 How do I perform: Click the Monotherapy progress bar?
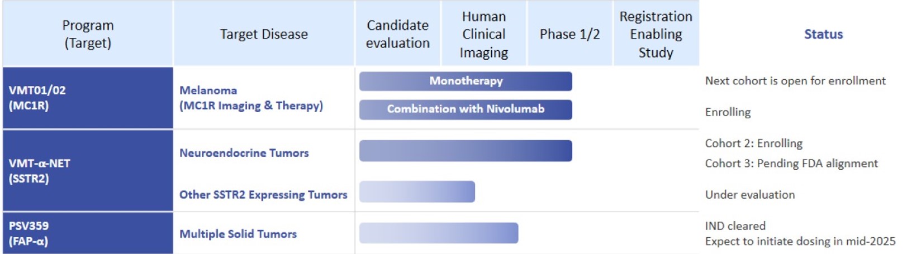[x=466, y=81]
